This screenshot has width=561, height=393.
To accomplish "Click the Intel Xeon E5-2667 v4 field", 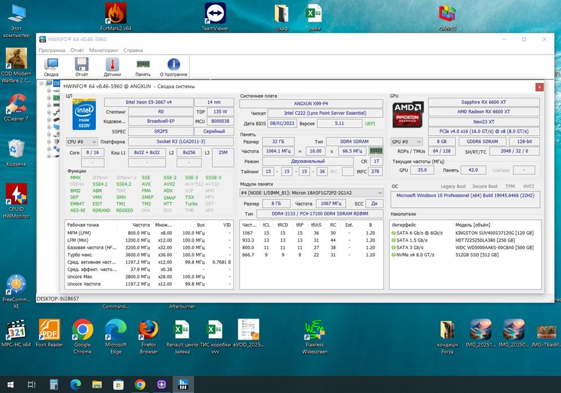I will pyautogui.click(x=149, y=102).
